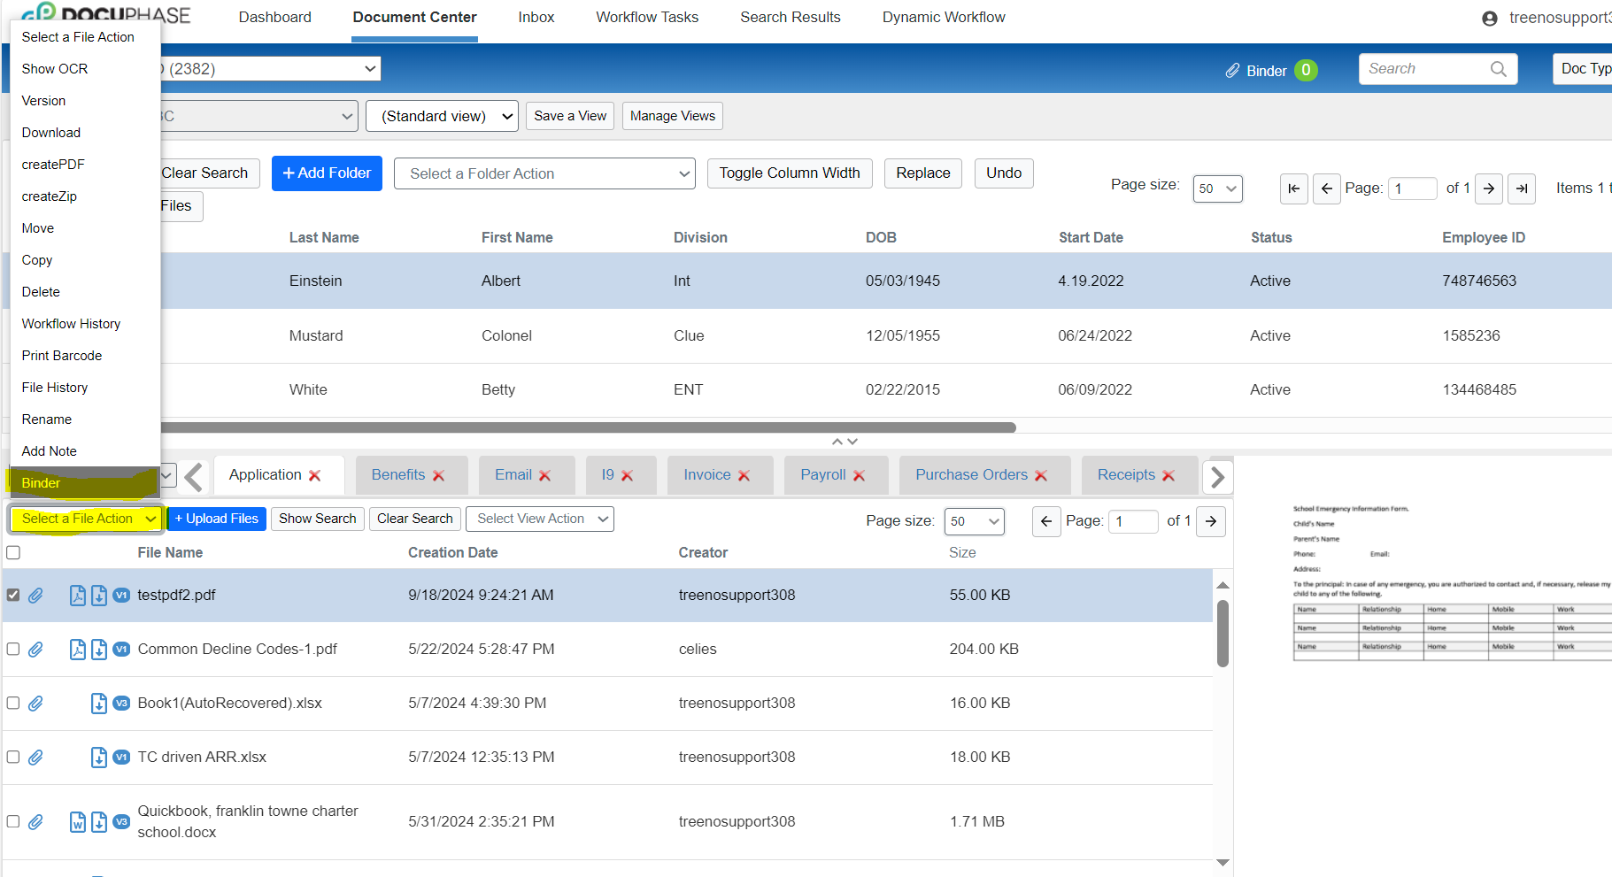Click the PDF icon for testpdf2.pdf
Image resolution: width=1612 pixels, height=877 pixels.
tap(78, 596)
